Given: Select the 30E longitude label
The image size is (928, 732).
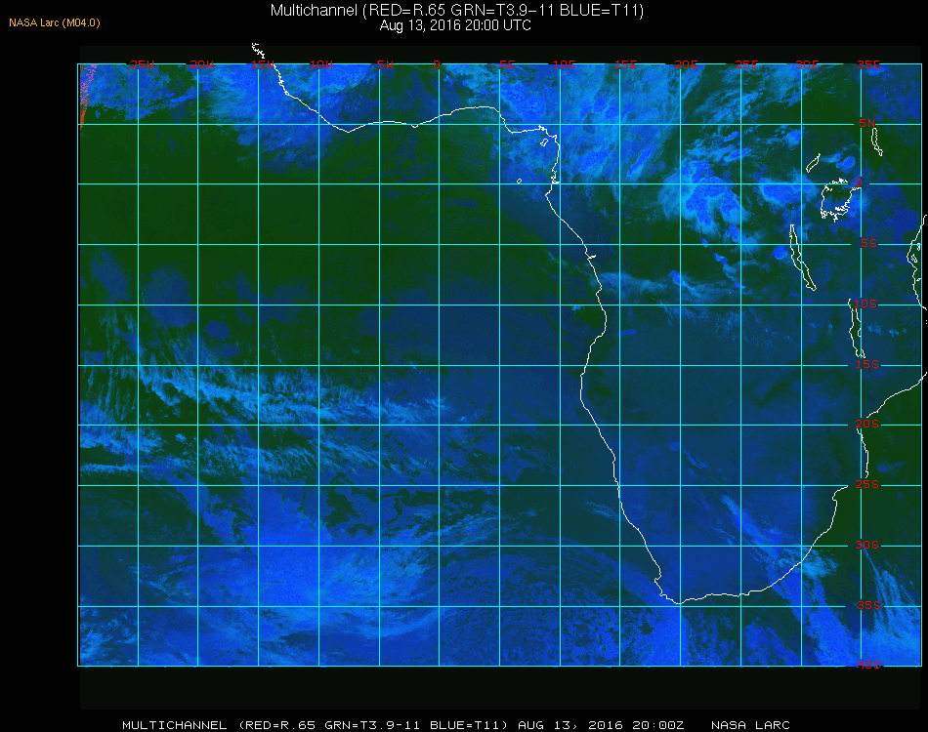Looking at the screenshot, I should (x=807, y=64).
